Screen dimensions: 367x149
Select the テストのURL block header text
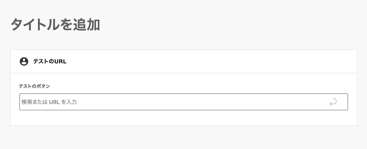tap(50, 62)
